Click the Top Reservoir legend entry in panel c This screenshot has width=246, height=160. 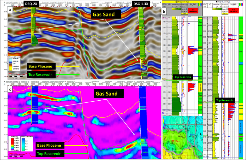[x=50, y=154]
